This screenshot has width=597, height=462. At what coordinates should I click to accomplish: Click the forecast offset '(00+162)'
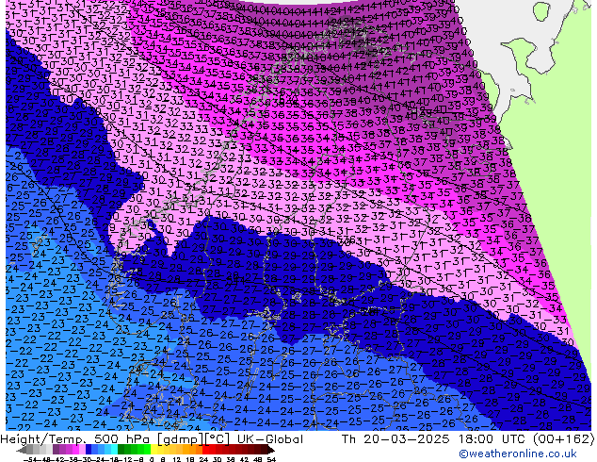point(563,439)
